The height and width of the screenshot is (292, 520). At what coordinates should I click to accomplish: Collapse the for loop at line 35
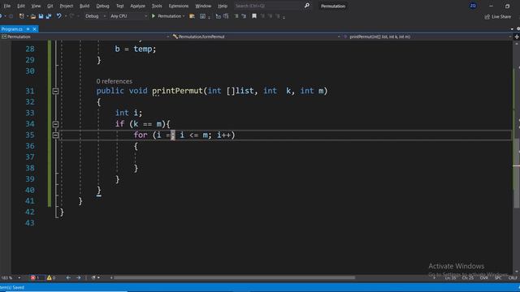pos(55,135)
